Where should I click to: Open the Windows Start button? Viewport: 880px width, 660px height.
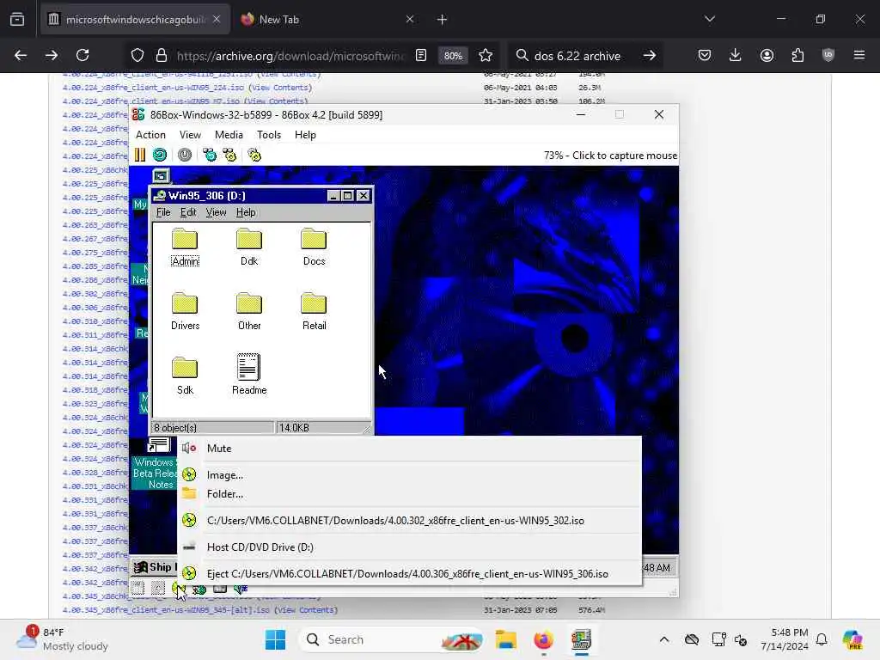point(275,639)
